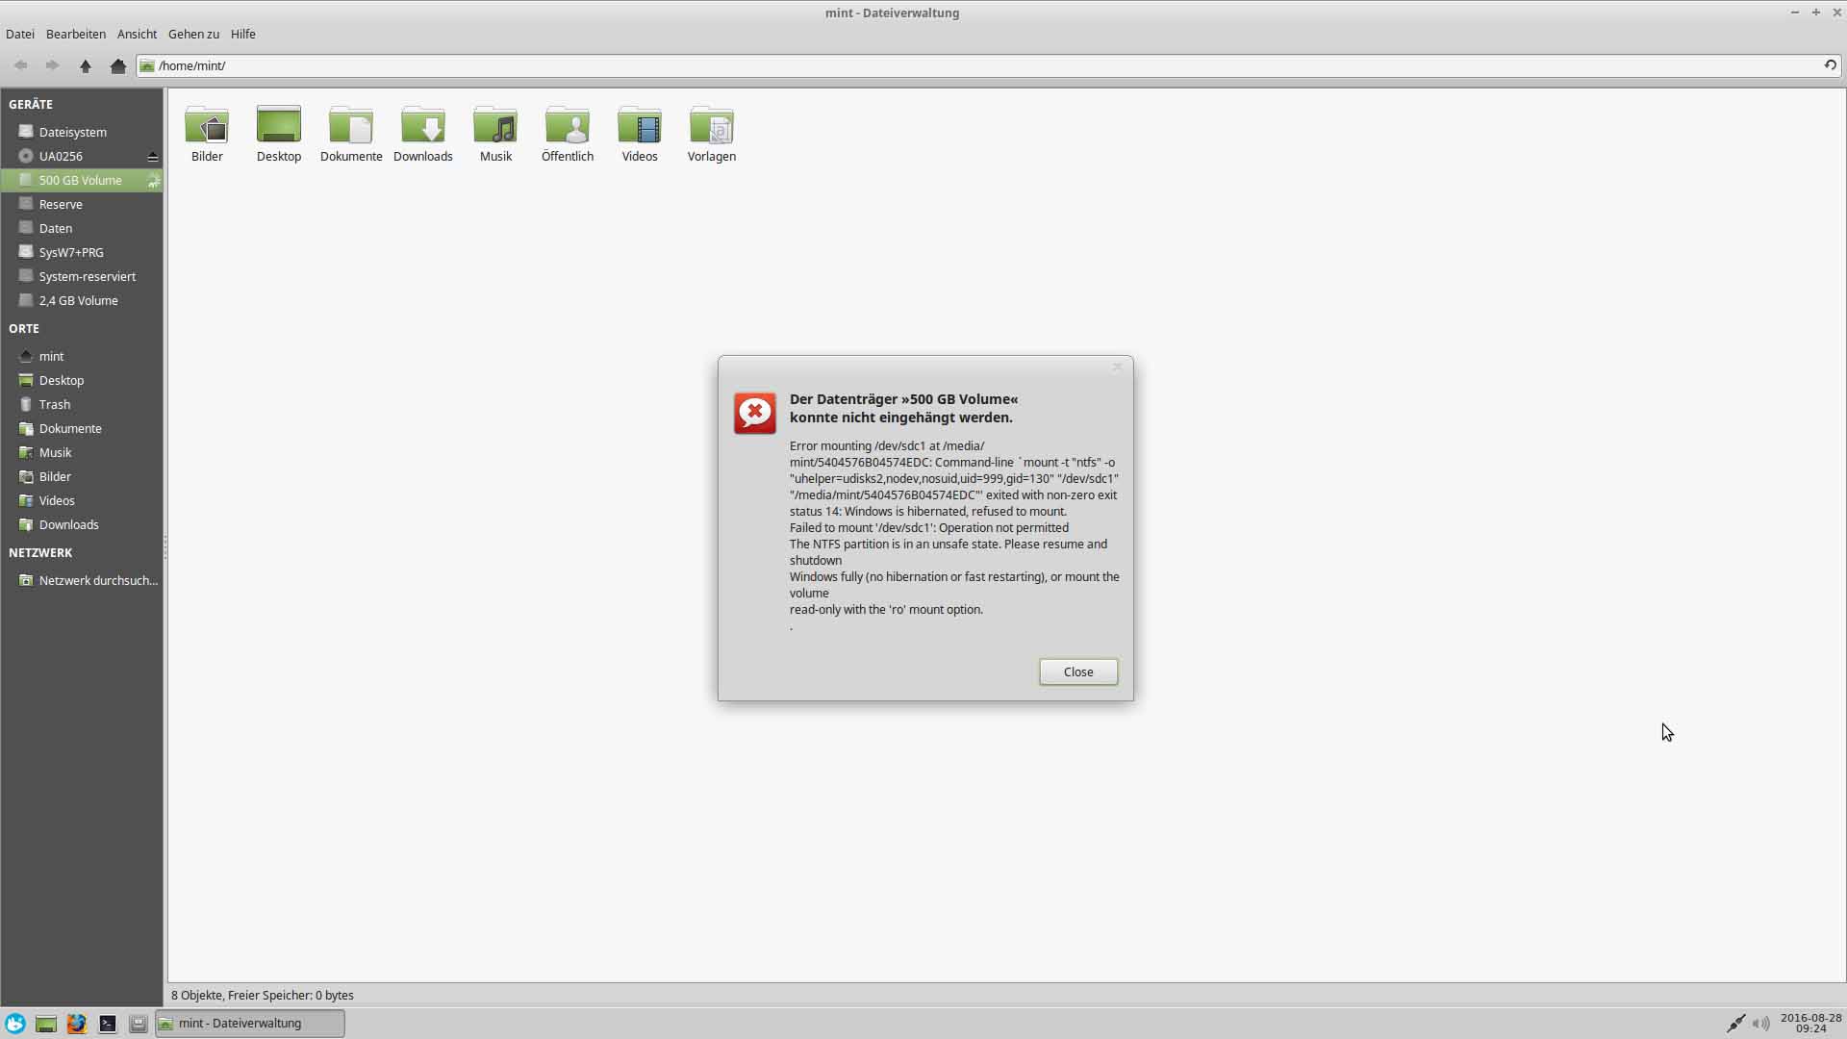Click the location path input field
Viewport: 1847px width, 1039px height.
pyautogui.click(x=962, y=65)
